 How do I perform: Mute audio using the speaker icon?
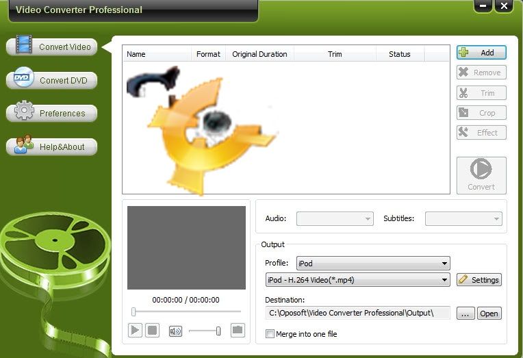click(x=175, y=331)
